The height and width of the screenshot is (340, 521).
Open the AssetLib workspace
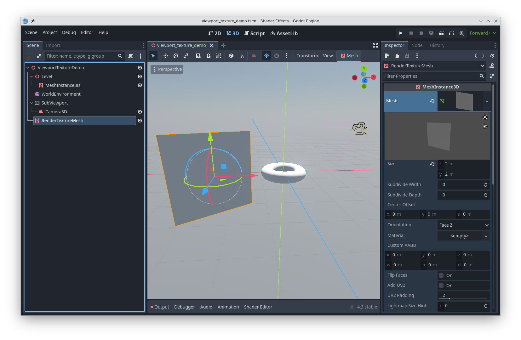[x=284, y=33]
